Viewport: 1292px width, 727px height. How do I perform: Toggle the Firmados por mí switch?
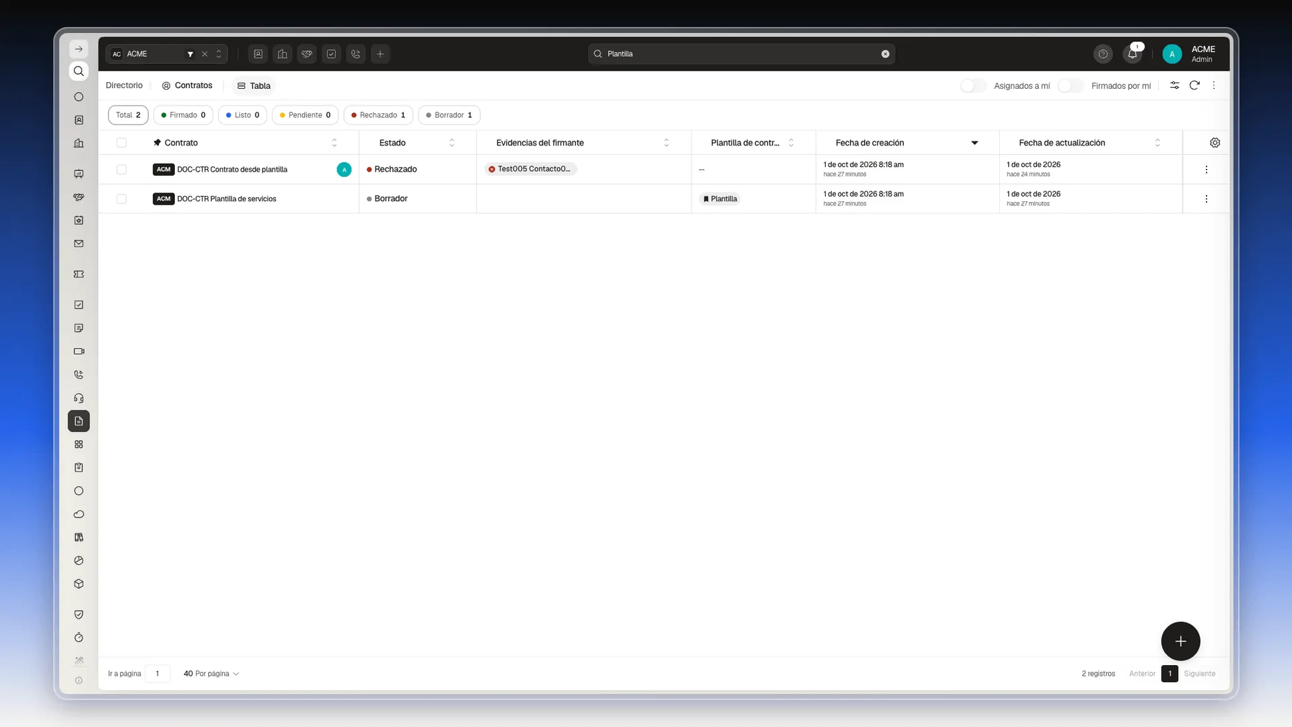click(x=1070, y=85)
